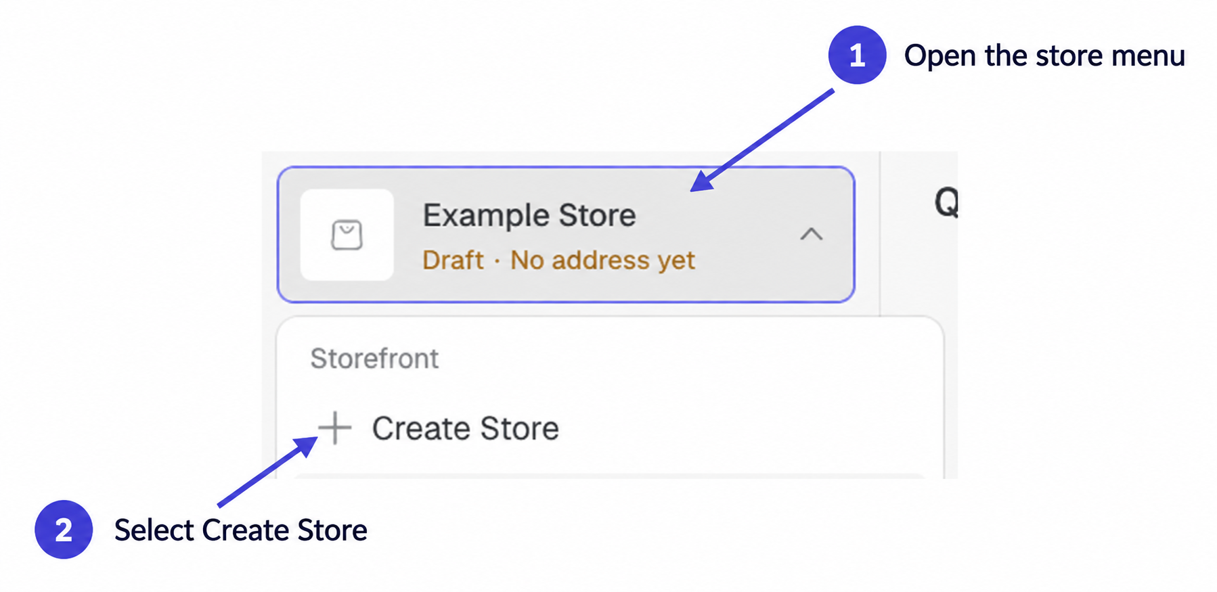The height and width of the screenshot is (592, 1217).
Task: Click the blank area of the Storefront panel
Action: [745, 379]
